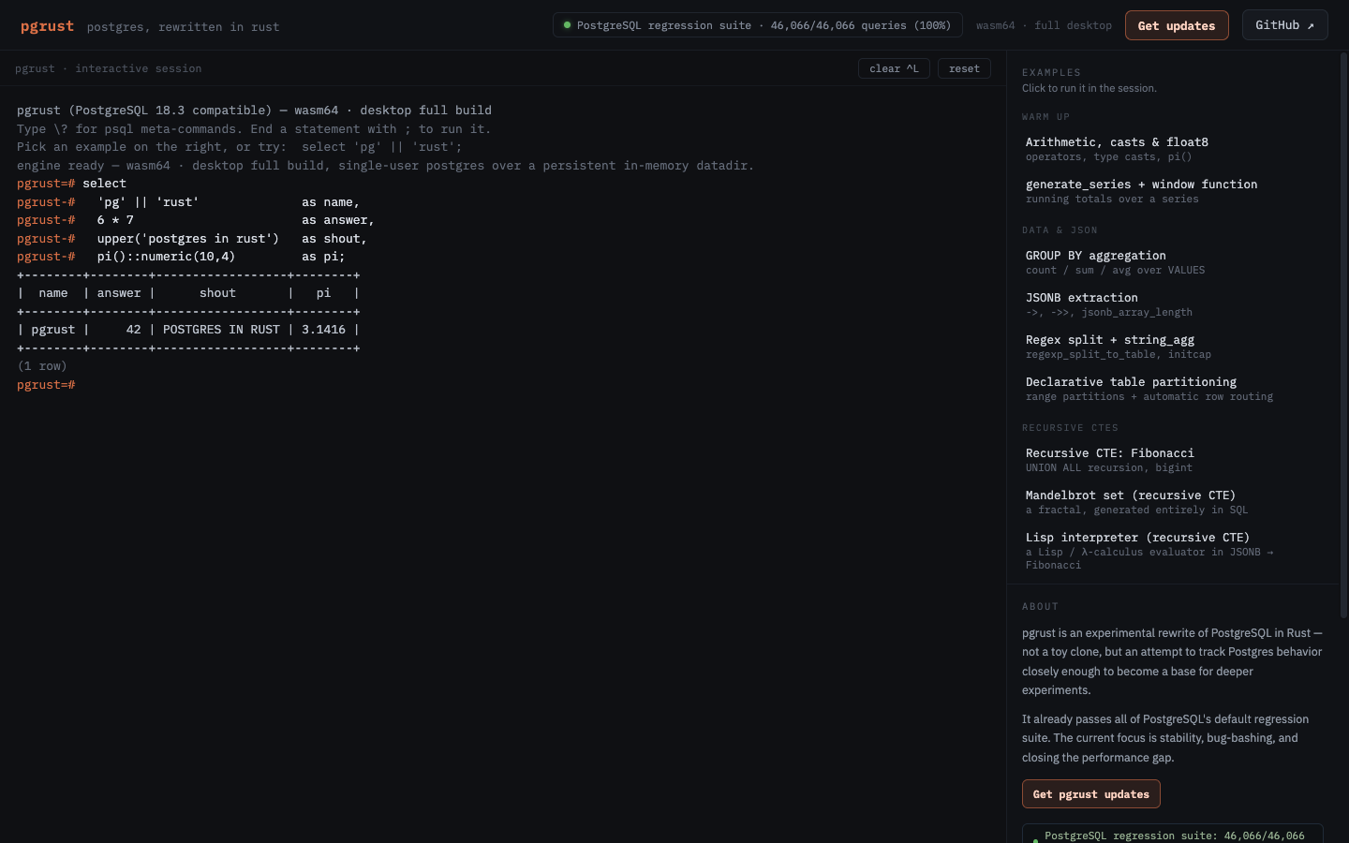Open the PostgreSQL regression suite status badge
Image resolution: width=1349 pixels, height=843 pixels.
coord(757,25)
